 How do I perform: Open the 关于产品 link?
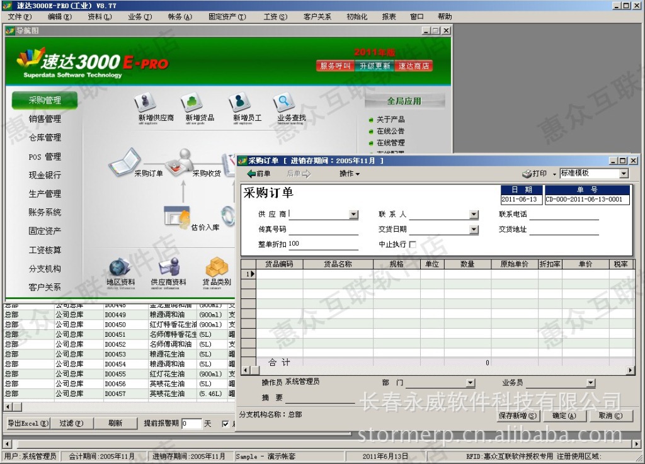(x=391, y=120)
